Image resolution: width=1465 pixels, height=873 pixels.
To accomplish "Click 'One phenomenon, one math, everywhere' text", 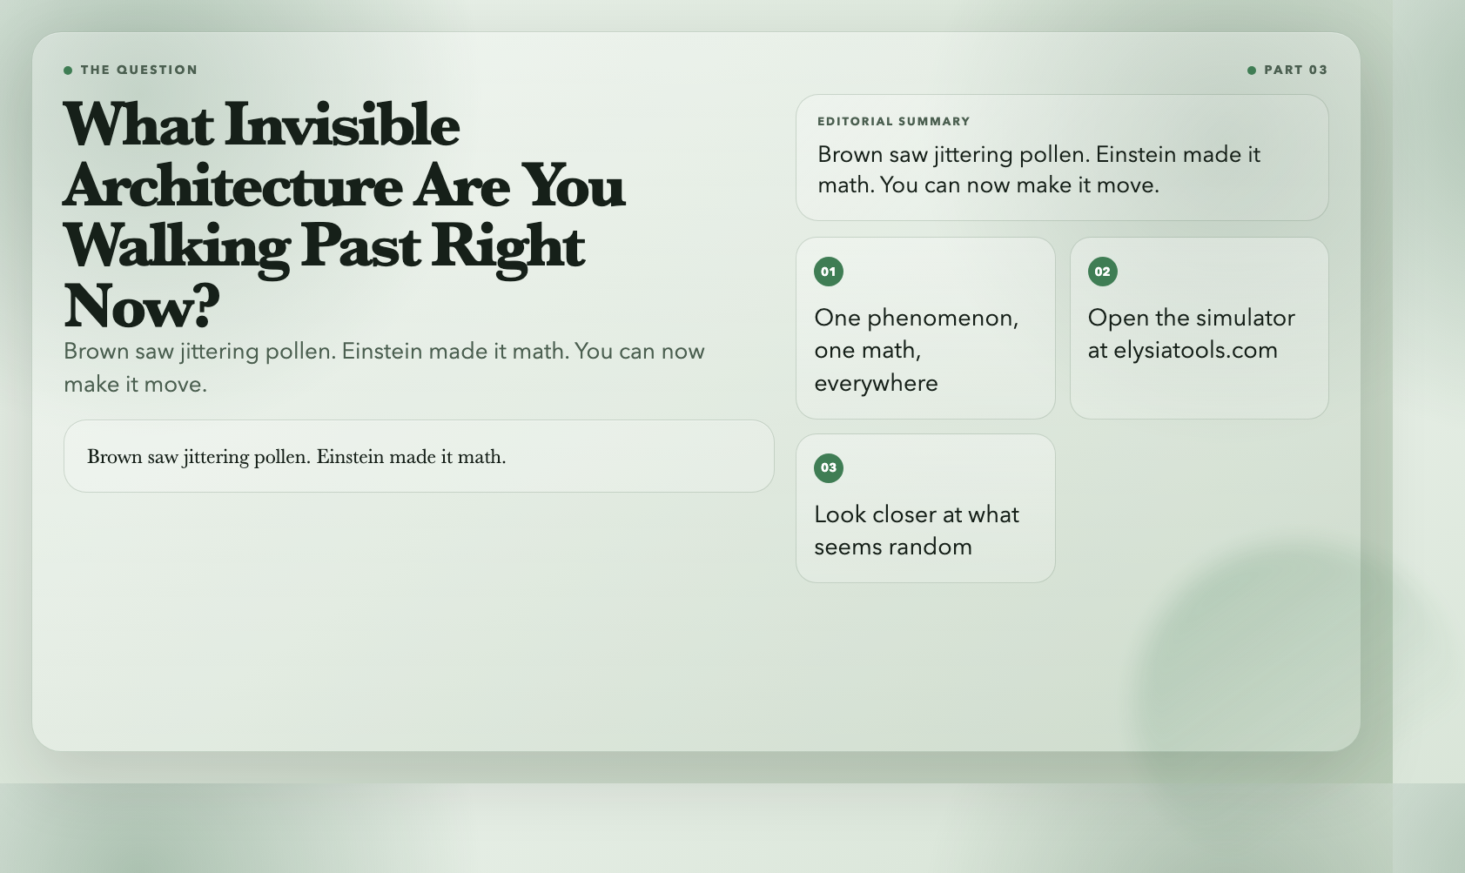I will tap(917, 350).
